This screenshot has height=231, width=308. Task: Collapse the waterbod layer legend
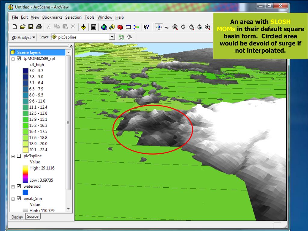tap(13, 187)
